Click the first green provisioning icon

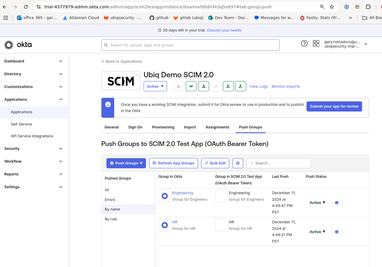pos(204,86)
